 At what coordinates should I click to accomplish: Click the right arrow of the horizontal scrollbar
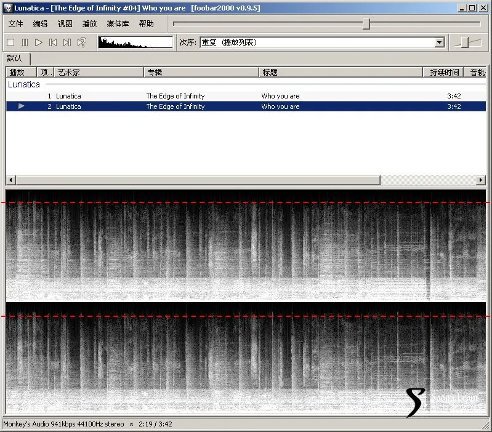481,180
